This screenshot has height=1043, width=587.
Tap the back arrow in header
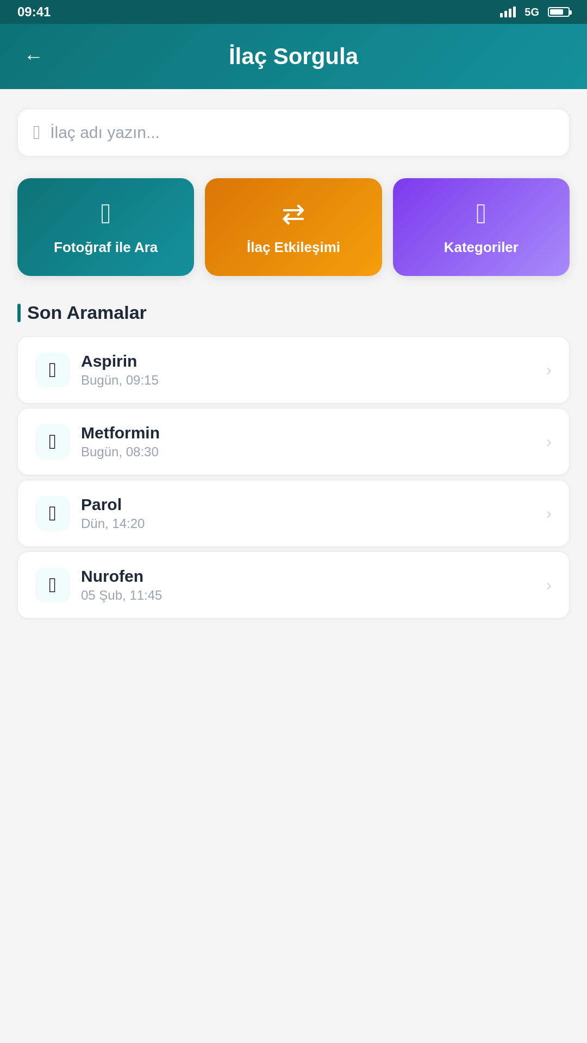pyautogui.click(x=33, y=56)
